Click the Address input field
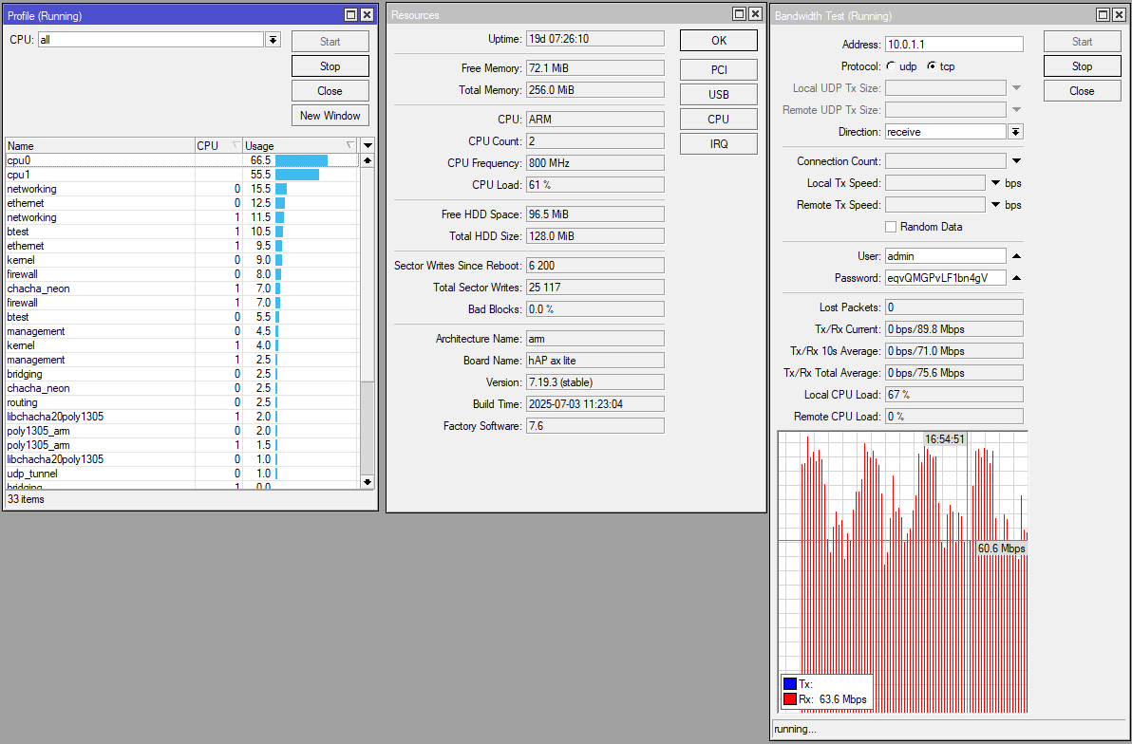 coord(953,45)
